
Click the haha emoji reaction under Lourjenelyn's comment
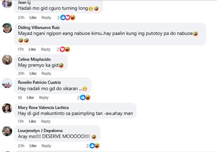click(x=97, y=146)
